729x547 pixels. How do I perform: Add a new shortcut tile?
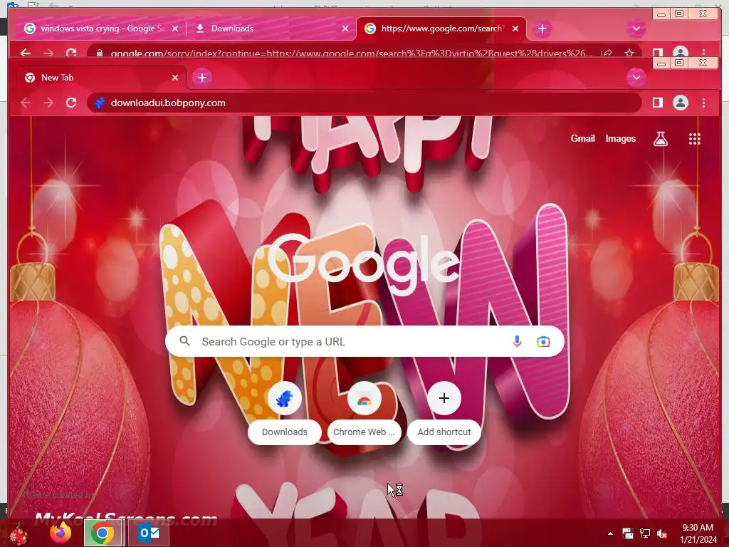pyautogui.click(x=444, y=412)
